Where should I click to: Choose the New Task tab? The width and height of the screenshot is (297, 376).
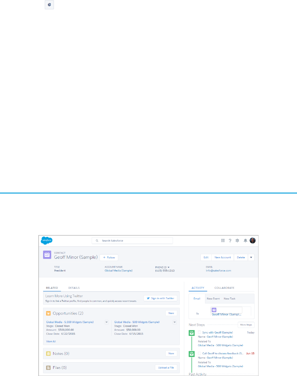click(229, 299)
